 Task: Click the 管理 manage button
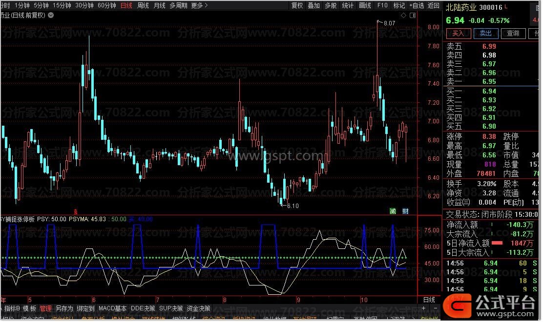[46, 308]
